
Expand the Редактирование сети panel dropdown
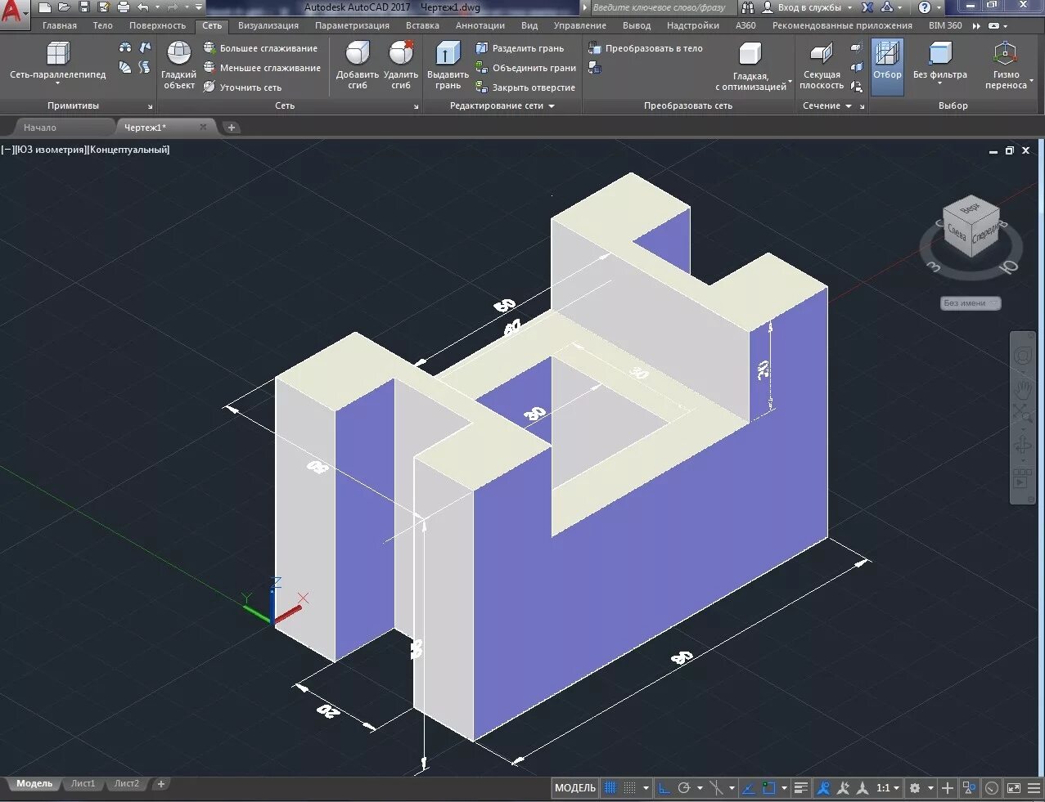click(502, 105)
